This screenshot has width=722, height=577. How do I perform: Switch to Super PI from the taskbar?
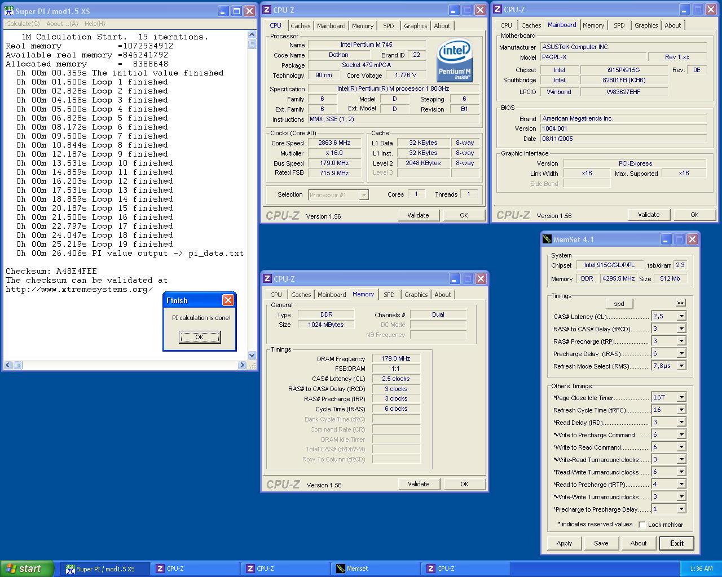coord(105,569)
